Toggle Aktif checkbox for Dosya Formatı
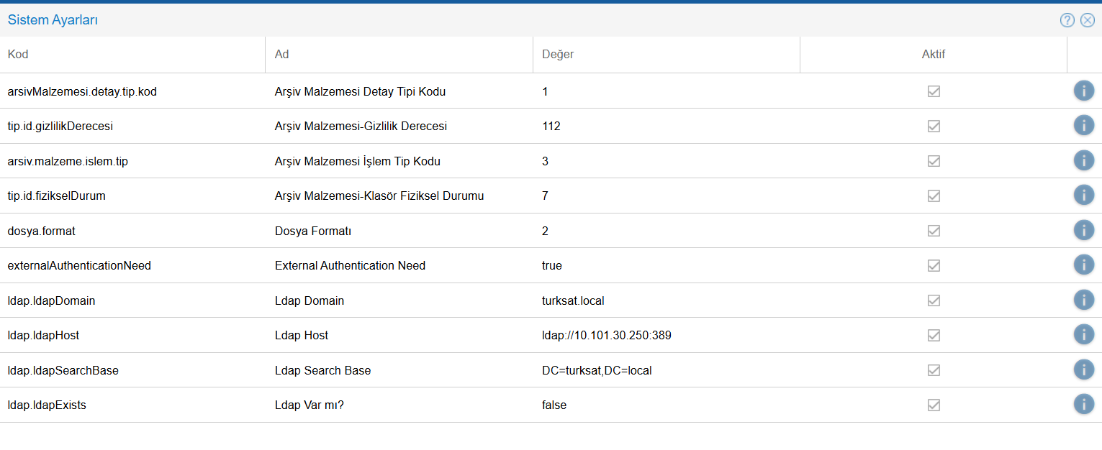1102x450 pixels. click(x=934, y=231)
